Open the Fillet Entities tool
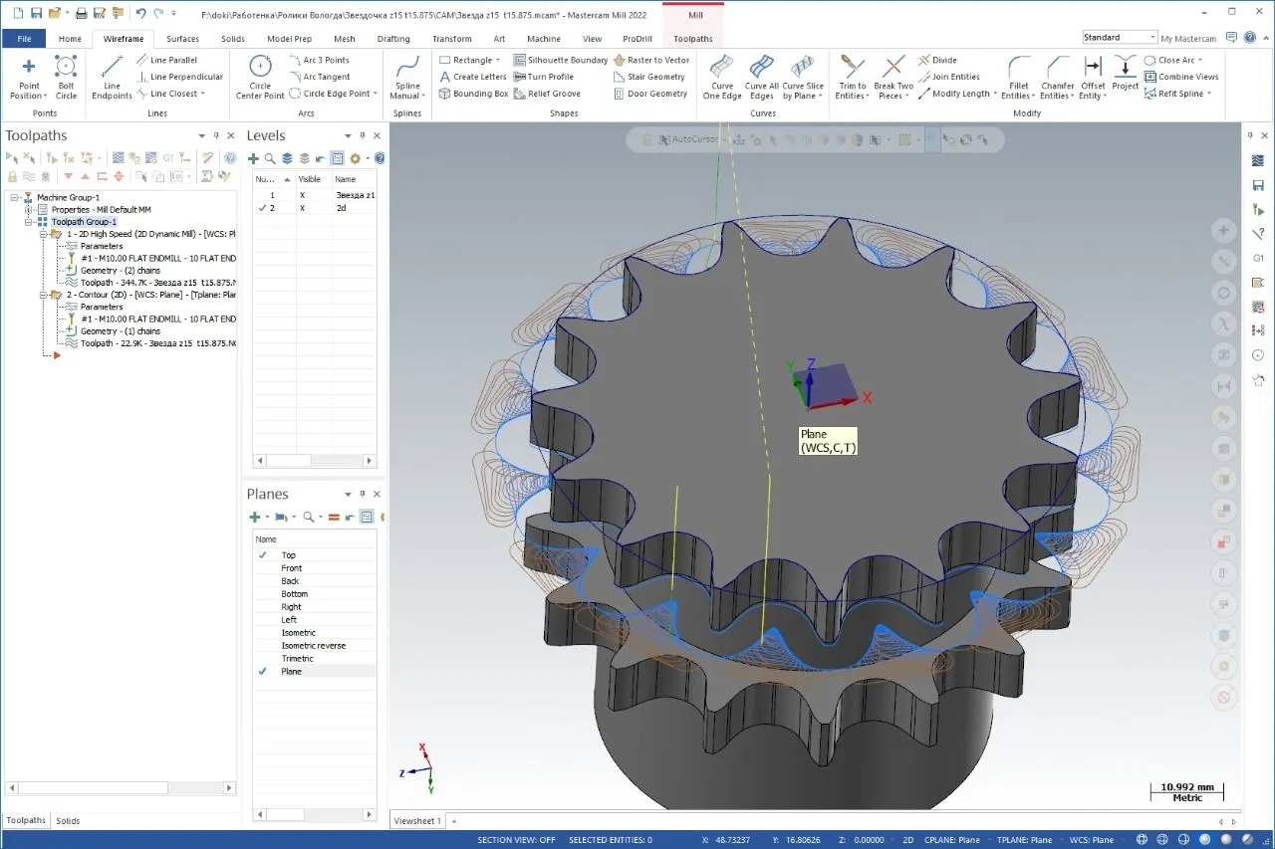Image resolution: width=1275 pixels, height=849 pixels. click(x=1019, y=76)
